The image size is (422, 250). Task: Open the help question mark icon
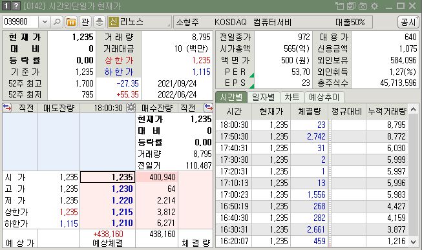click(16, 6)
